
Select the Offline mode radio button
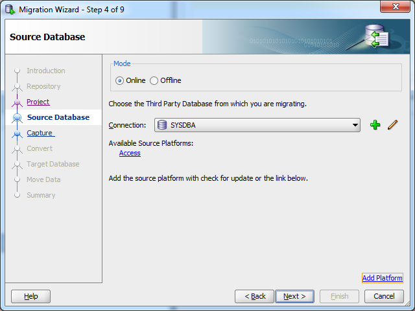click(154, 80)
